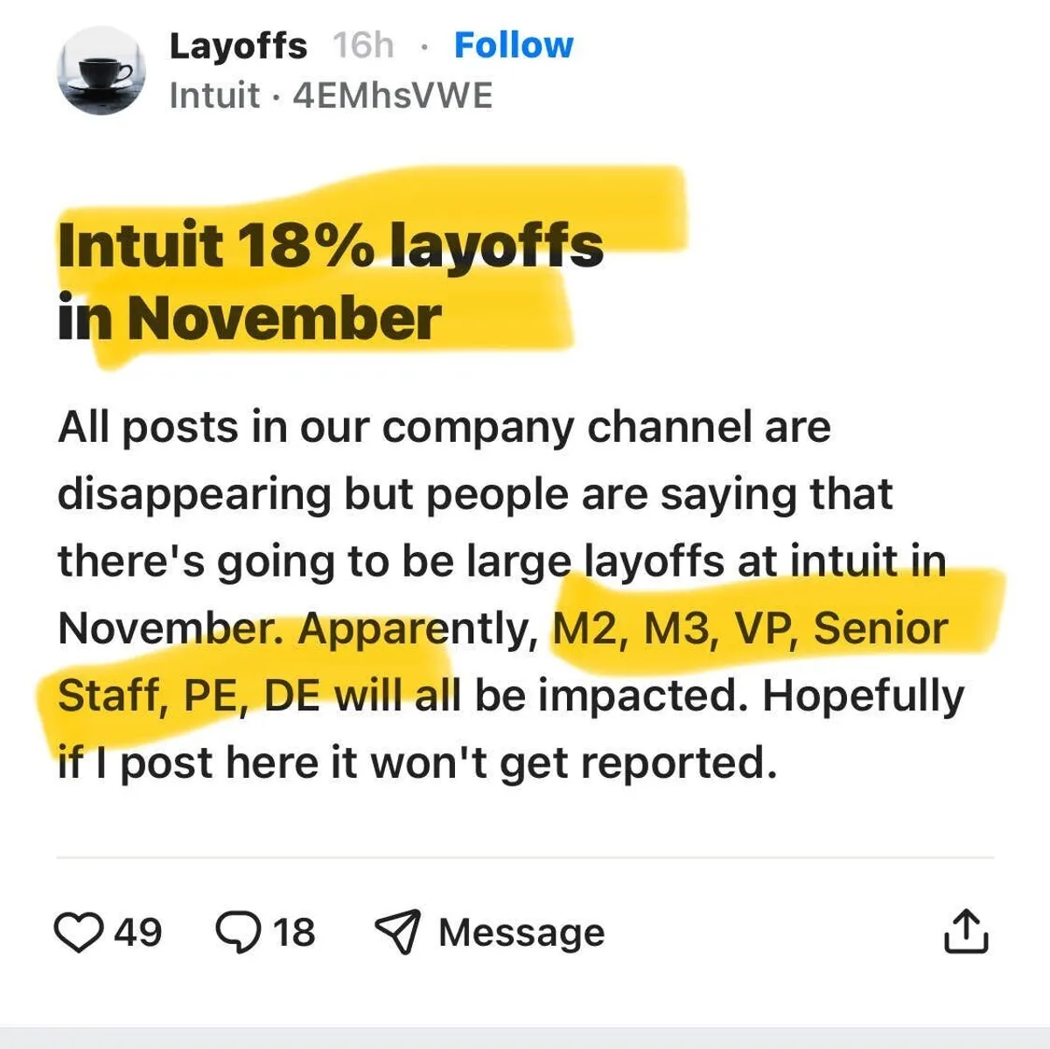The width and height of the screenshot is (1050, 1049).
Task: Click the comment count 18
Action: (294, 932)
